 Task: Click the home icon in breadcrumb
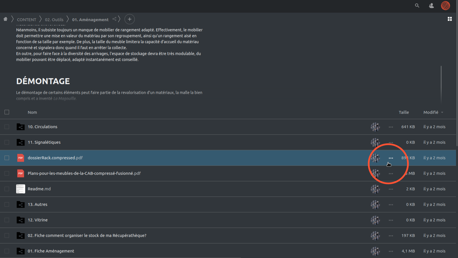(x=5, y=19)
